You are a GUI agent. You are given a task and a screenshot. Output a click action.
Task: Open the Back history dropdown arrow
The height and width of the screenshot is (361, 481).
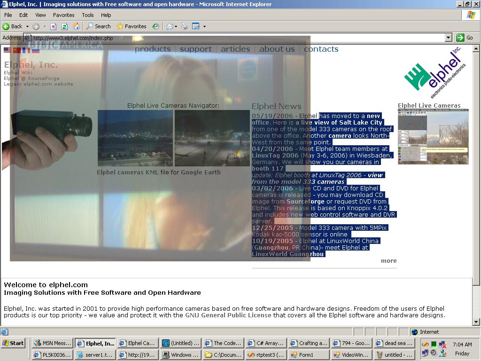(x=27, y=26)
